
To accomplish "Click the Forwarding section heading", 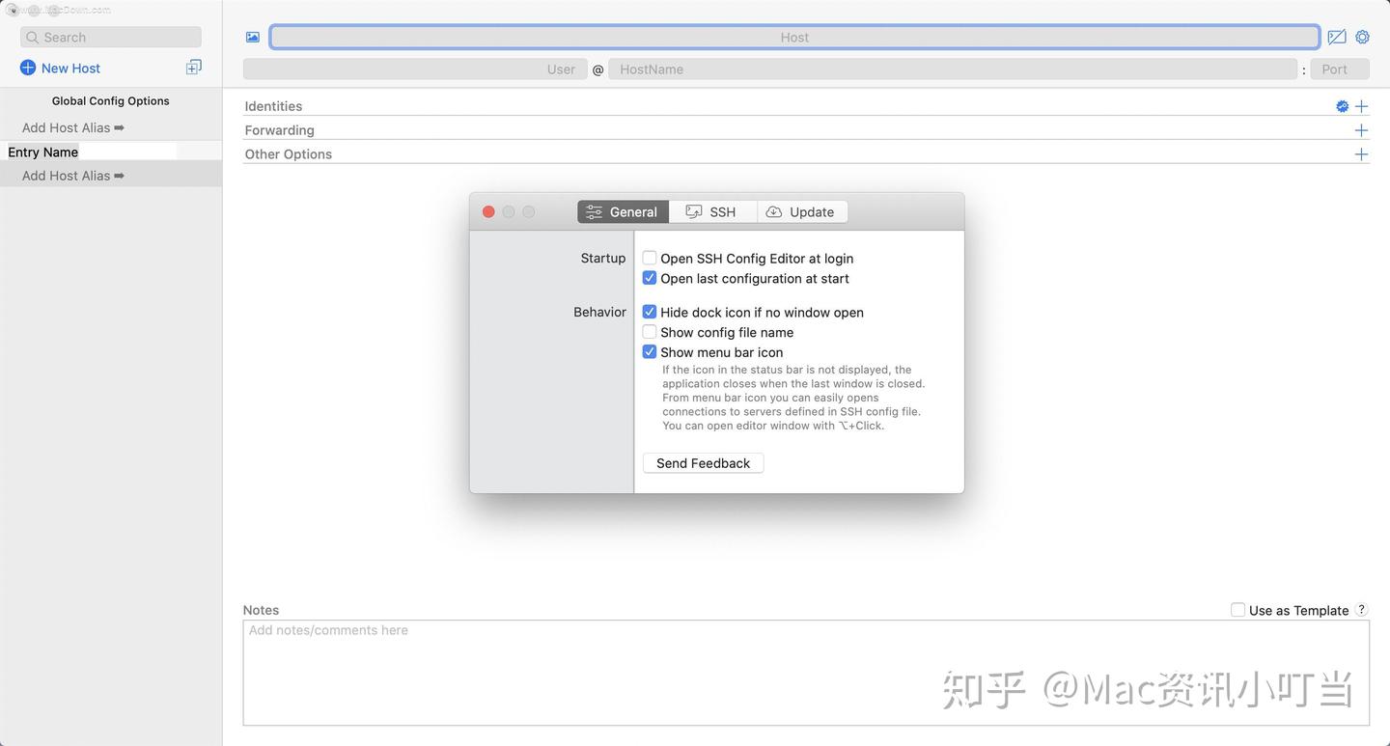I will tap(279, 130).
